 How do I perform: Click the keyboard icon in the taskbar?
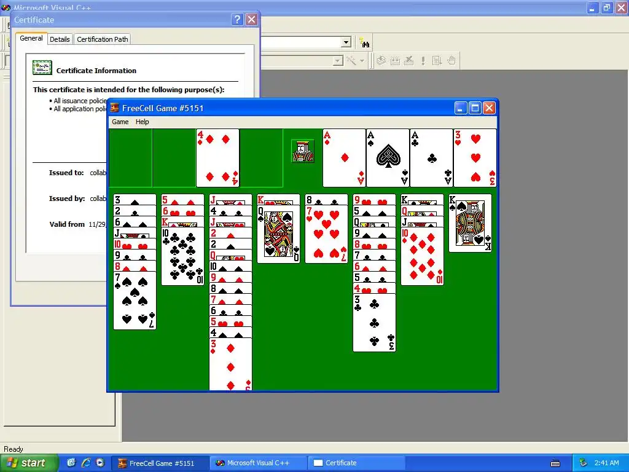pos(555,463)
